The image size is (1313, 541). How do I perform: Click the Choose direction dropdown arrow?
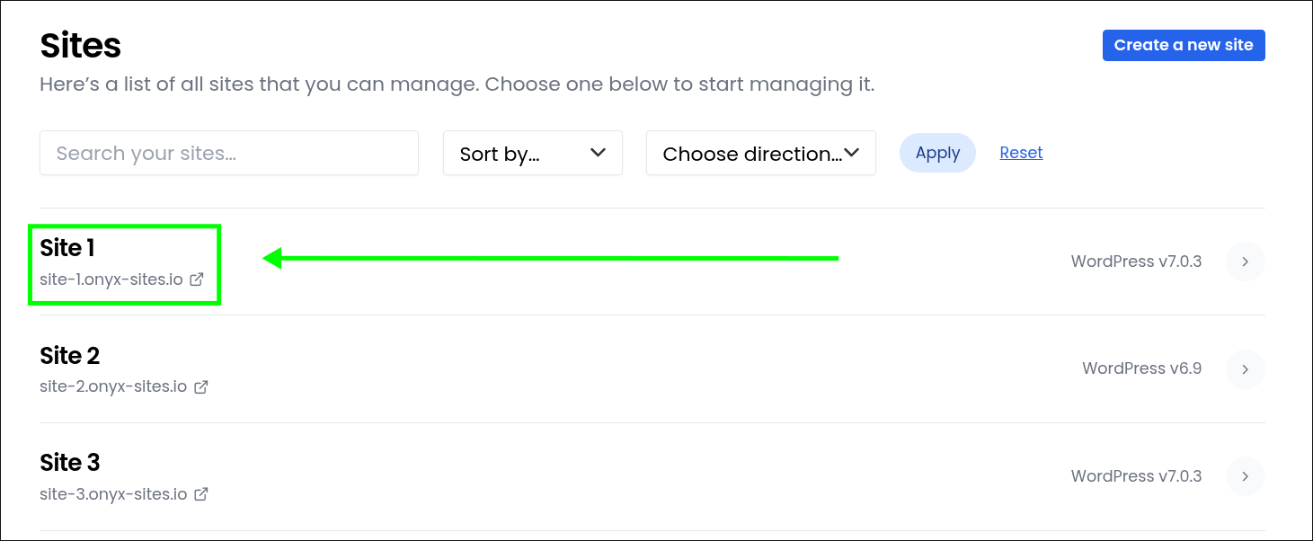tap(852, 153)
